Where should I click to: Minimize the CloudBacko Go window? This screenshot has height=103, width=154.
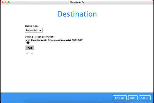click(6, 2)
